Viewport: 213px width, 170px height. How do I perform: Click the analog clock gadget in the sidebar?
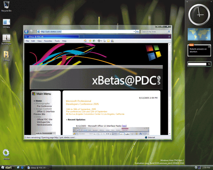click(x=199, y=15)
